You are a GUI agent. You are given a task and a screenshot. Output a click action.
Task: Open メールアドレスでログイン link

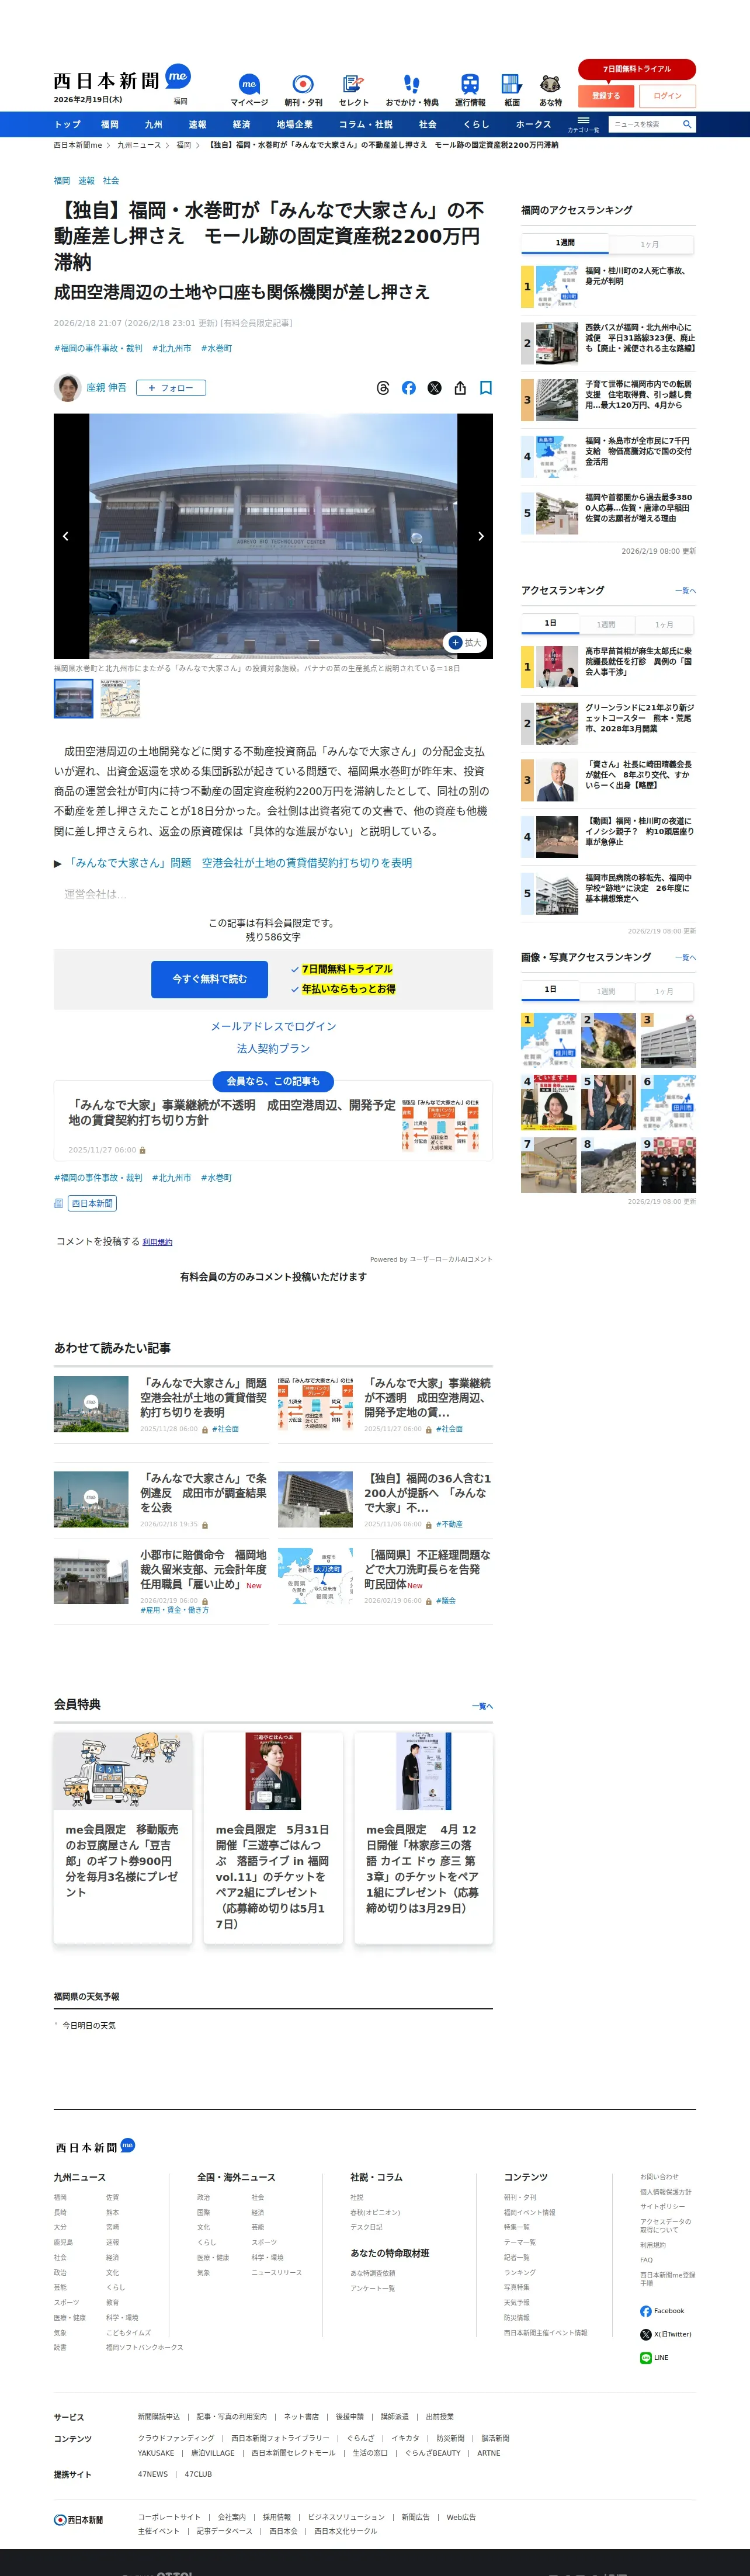(273, 1026)
